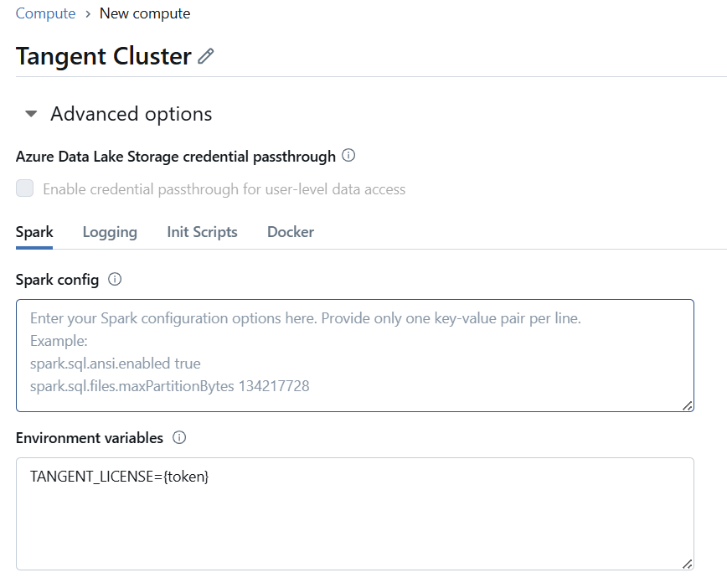727x588 pixels.
Task: Go to the Docker tab
Action: click(291, 232)
